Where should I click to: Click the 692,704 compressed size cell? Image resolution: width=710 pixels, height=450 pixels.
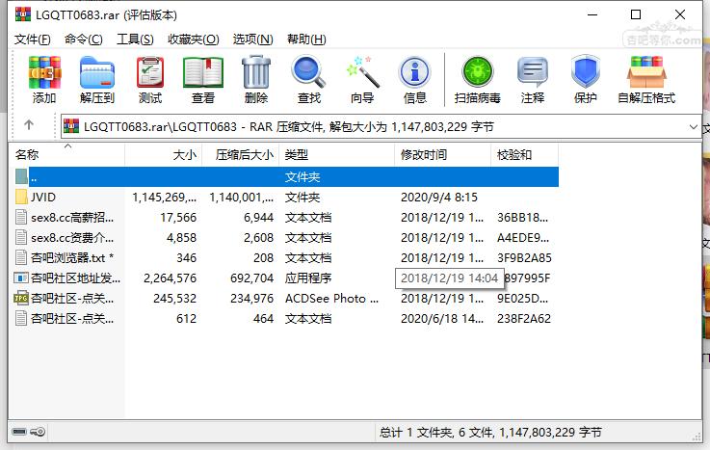coord(251,278)
